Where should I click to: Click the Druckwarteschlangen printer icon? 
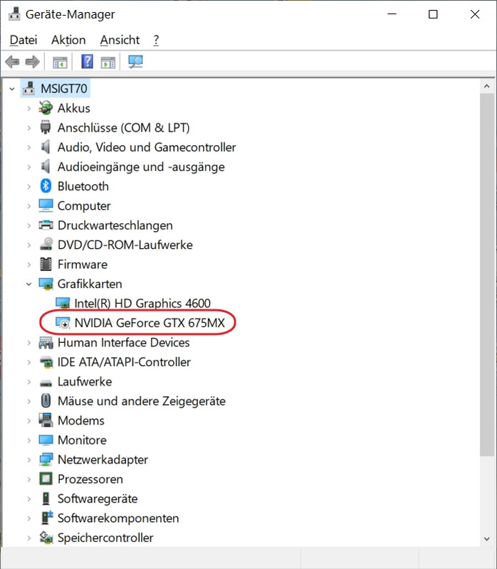(x=46, y=225)
